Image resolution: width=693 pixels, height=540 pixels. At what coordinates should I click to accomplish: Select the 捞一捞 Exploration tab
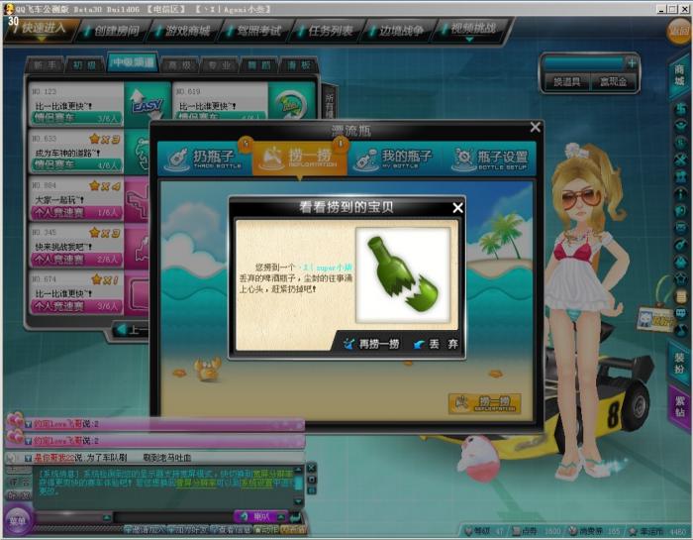[x=300, y=159]
